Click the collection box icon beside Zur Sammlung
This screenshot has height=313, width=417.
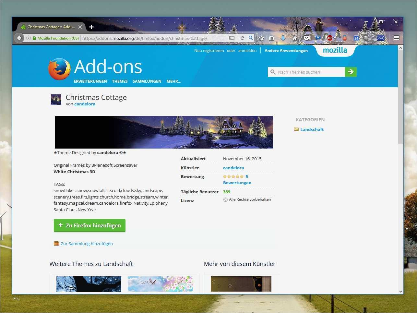[56, 244]
